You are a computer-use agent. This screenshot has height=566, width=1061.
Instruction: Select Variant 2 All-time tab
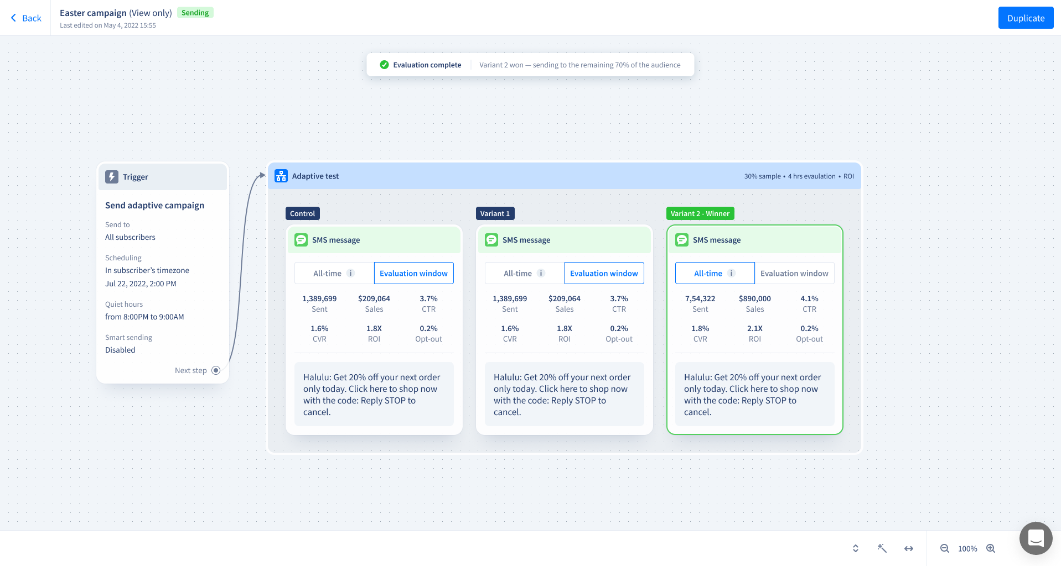pos(715,273)
